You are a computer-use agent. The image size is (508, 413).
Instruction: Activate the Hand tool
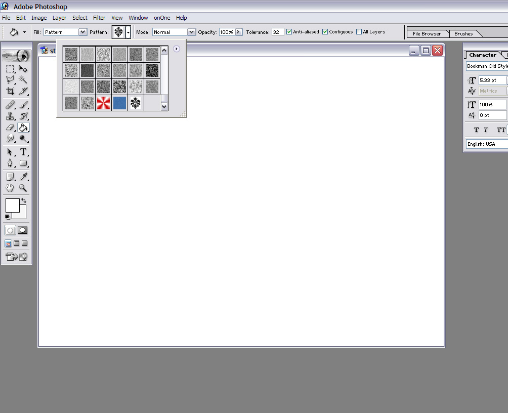pyautogui.click(x=10, y=188)
